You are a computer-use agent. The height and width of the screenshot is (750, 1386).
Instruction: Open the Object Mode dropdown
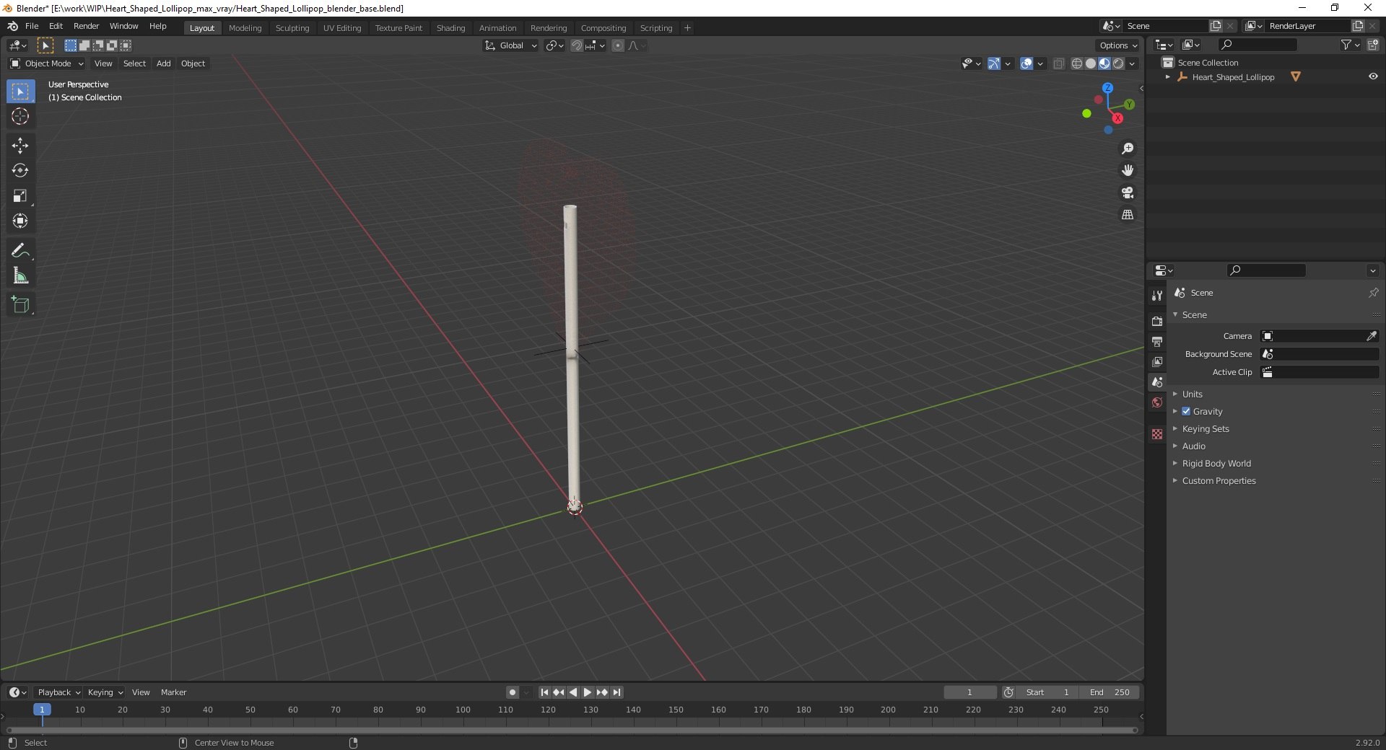pyautogui.click(x=47, y=63)
